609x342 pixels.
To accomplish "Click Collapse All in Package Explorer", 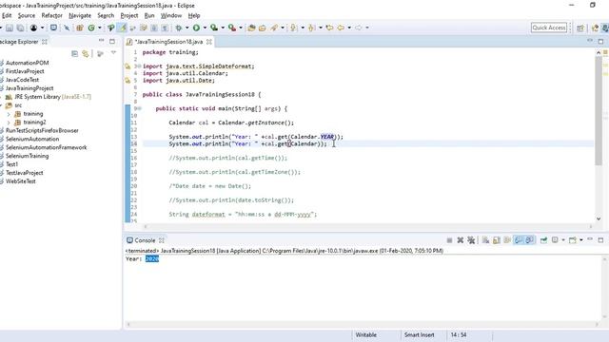I will 75,54.
